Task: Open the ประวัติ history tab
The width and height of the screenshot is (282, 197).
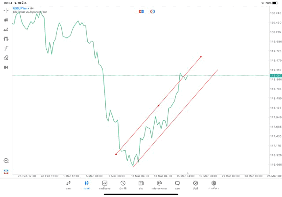Action: click(122, 185)
